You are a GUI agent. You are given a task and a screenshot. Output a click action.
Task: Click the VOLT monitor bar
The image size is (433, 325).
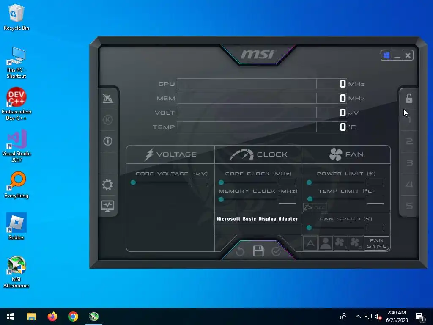coord(261,113)
